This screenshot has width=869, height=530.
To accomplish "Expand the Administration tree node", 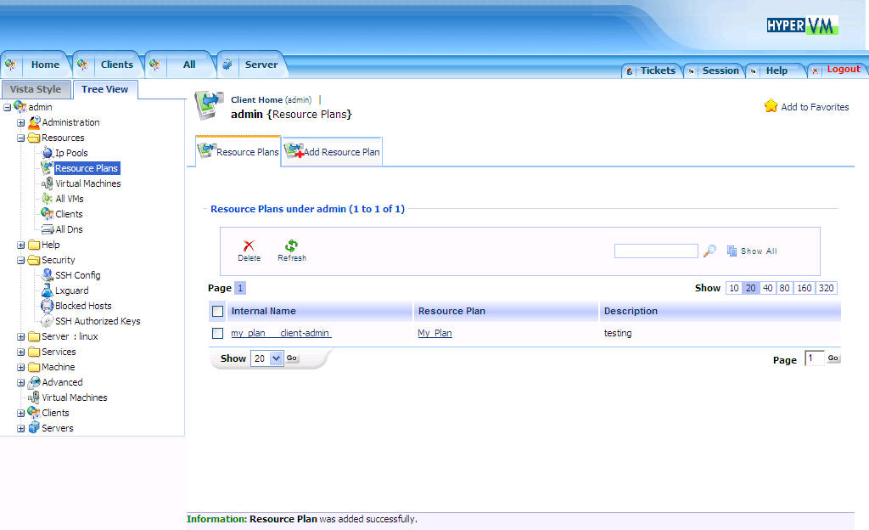I will coord(21,122).
